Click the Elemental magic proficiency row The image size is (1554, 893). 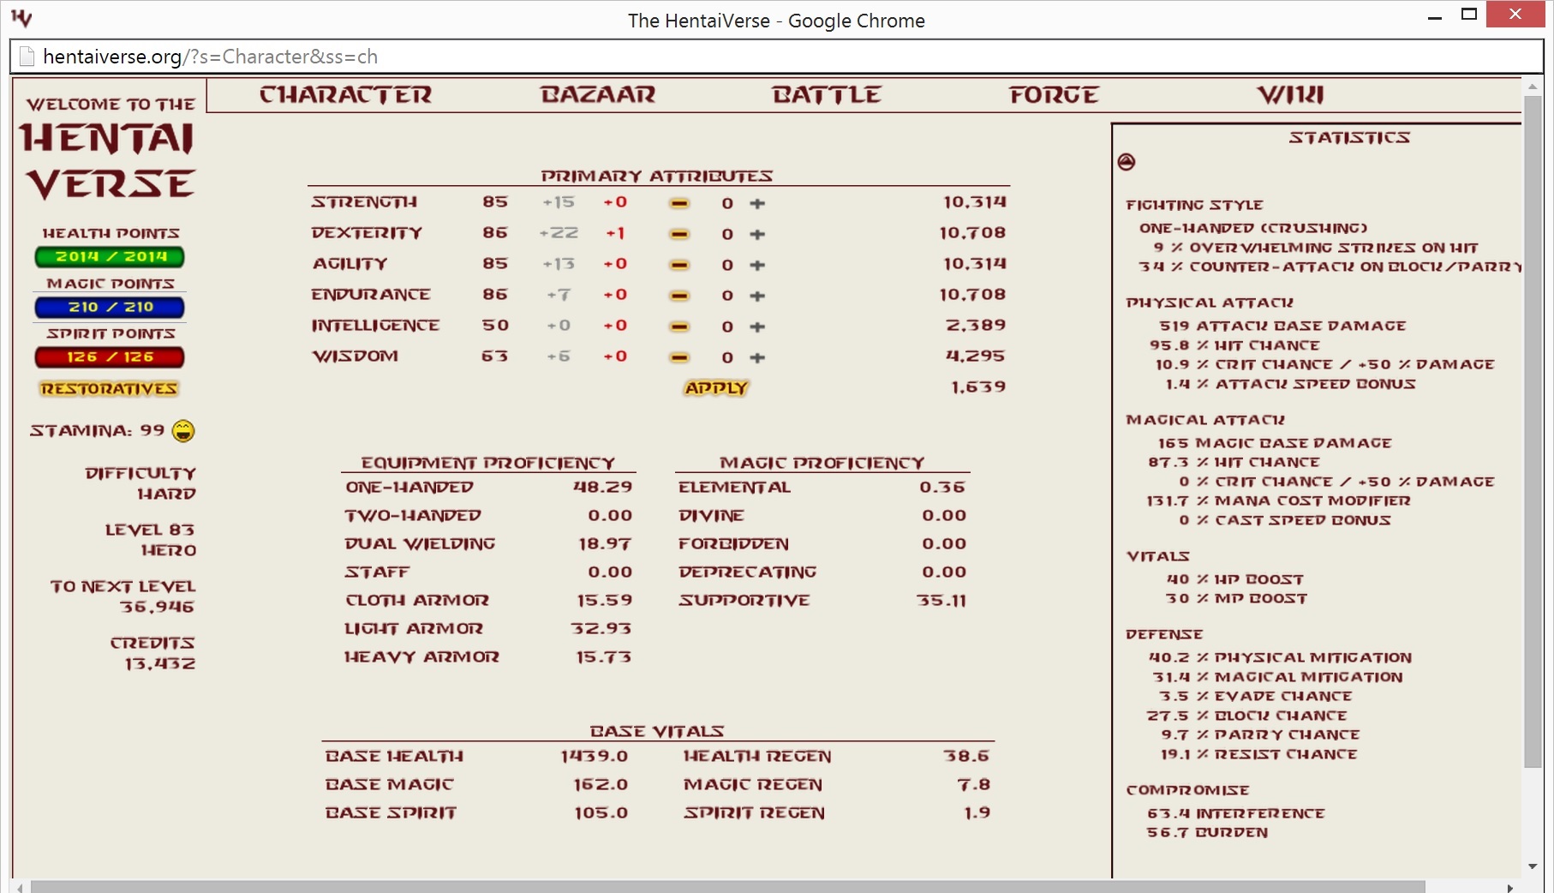coord(822,488)
